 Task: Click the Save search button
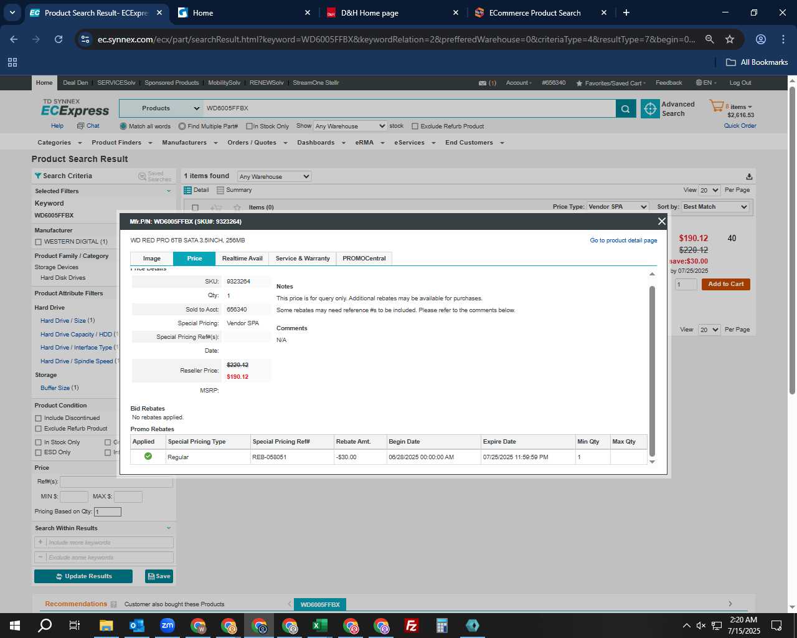coord(159,576)
